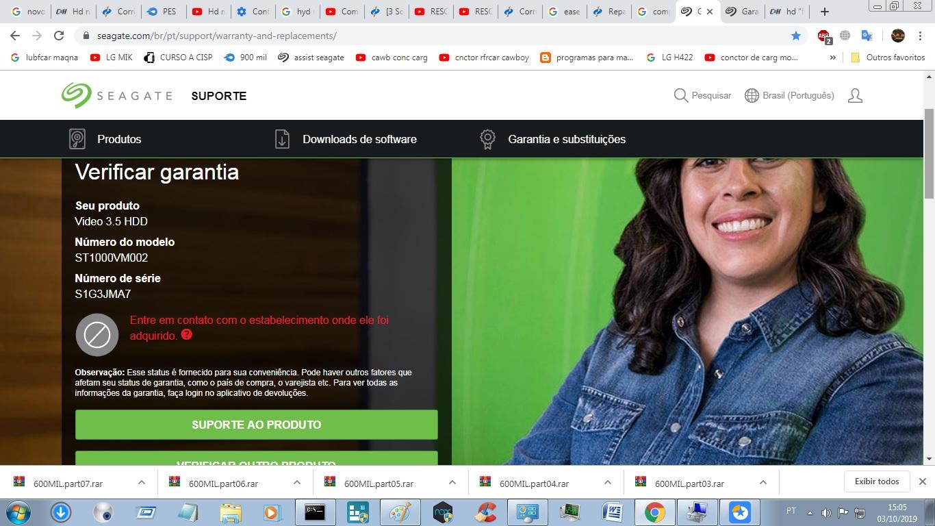Open the Produtos menu
Image resolution: width=935 pixels, height=526 pixels.
pos(105,139)
